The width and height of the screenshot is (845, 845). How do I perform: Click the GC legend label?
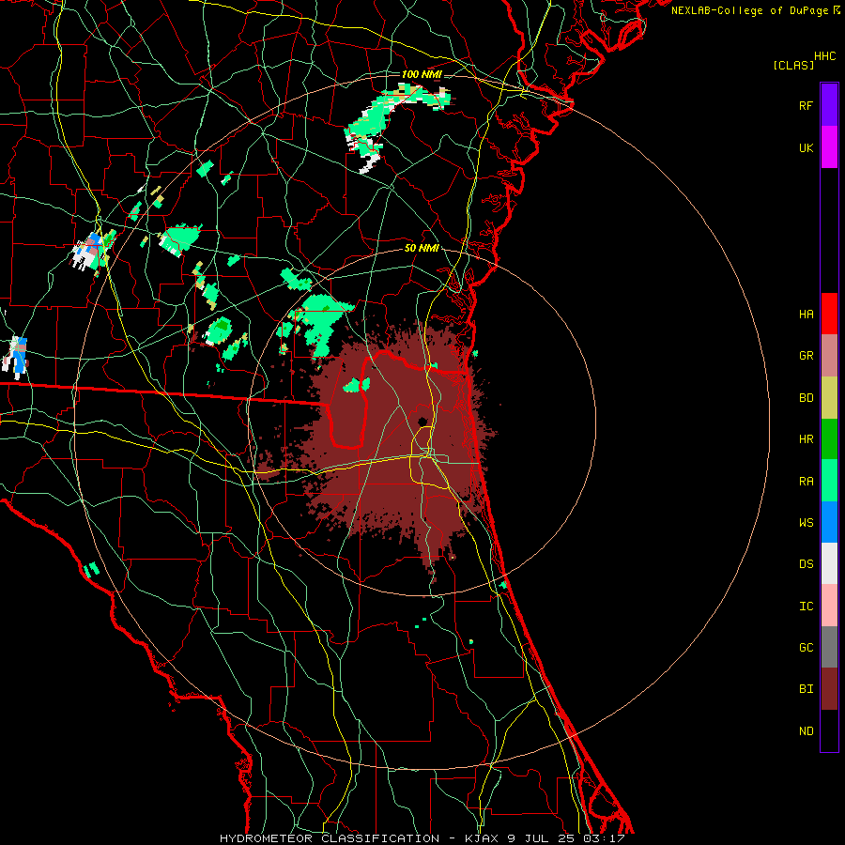(x=806, y=648)
